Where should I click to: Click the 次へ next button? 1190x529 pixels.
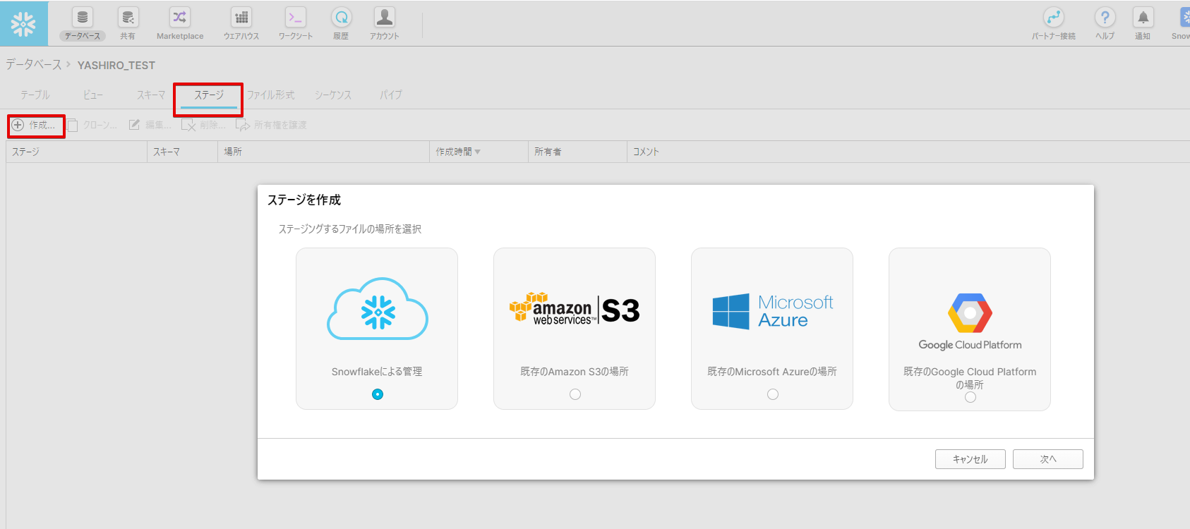tap(1048, 459)
